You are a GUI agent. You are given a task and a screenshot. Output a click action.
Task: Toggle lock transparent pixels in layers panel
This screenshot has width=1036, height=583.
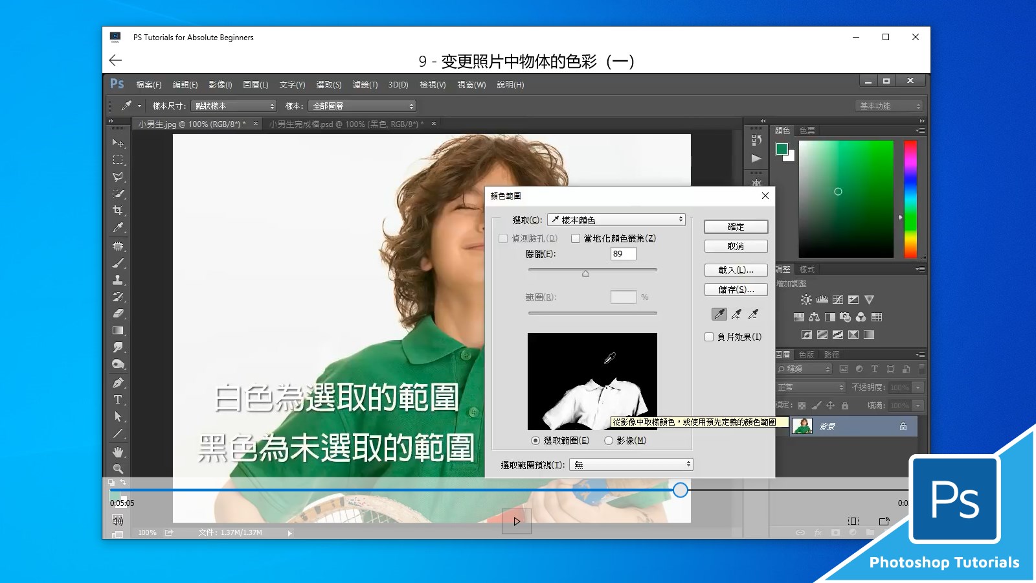[x=802, y=406]
